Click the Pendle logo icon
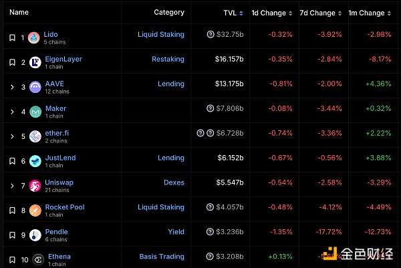The width and height of the screenshot is (401, 268). [x=33, y=235]
